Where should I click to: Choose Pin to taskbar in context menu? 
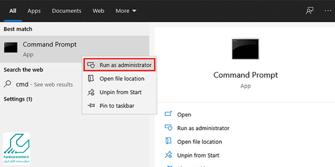pyautogui.click(x=117, y=106)
